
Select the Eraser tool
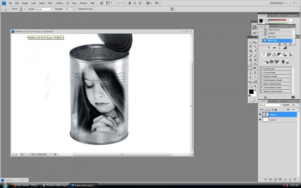pos(250,64)
